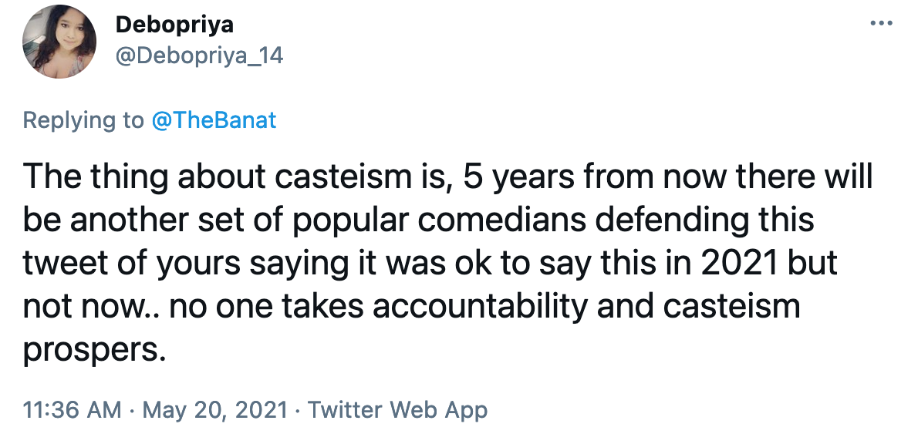Click the May 20, 2021 date
918x444 pixels.
coord(216,410)
